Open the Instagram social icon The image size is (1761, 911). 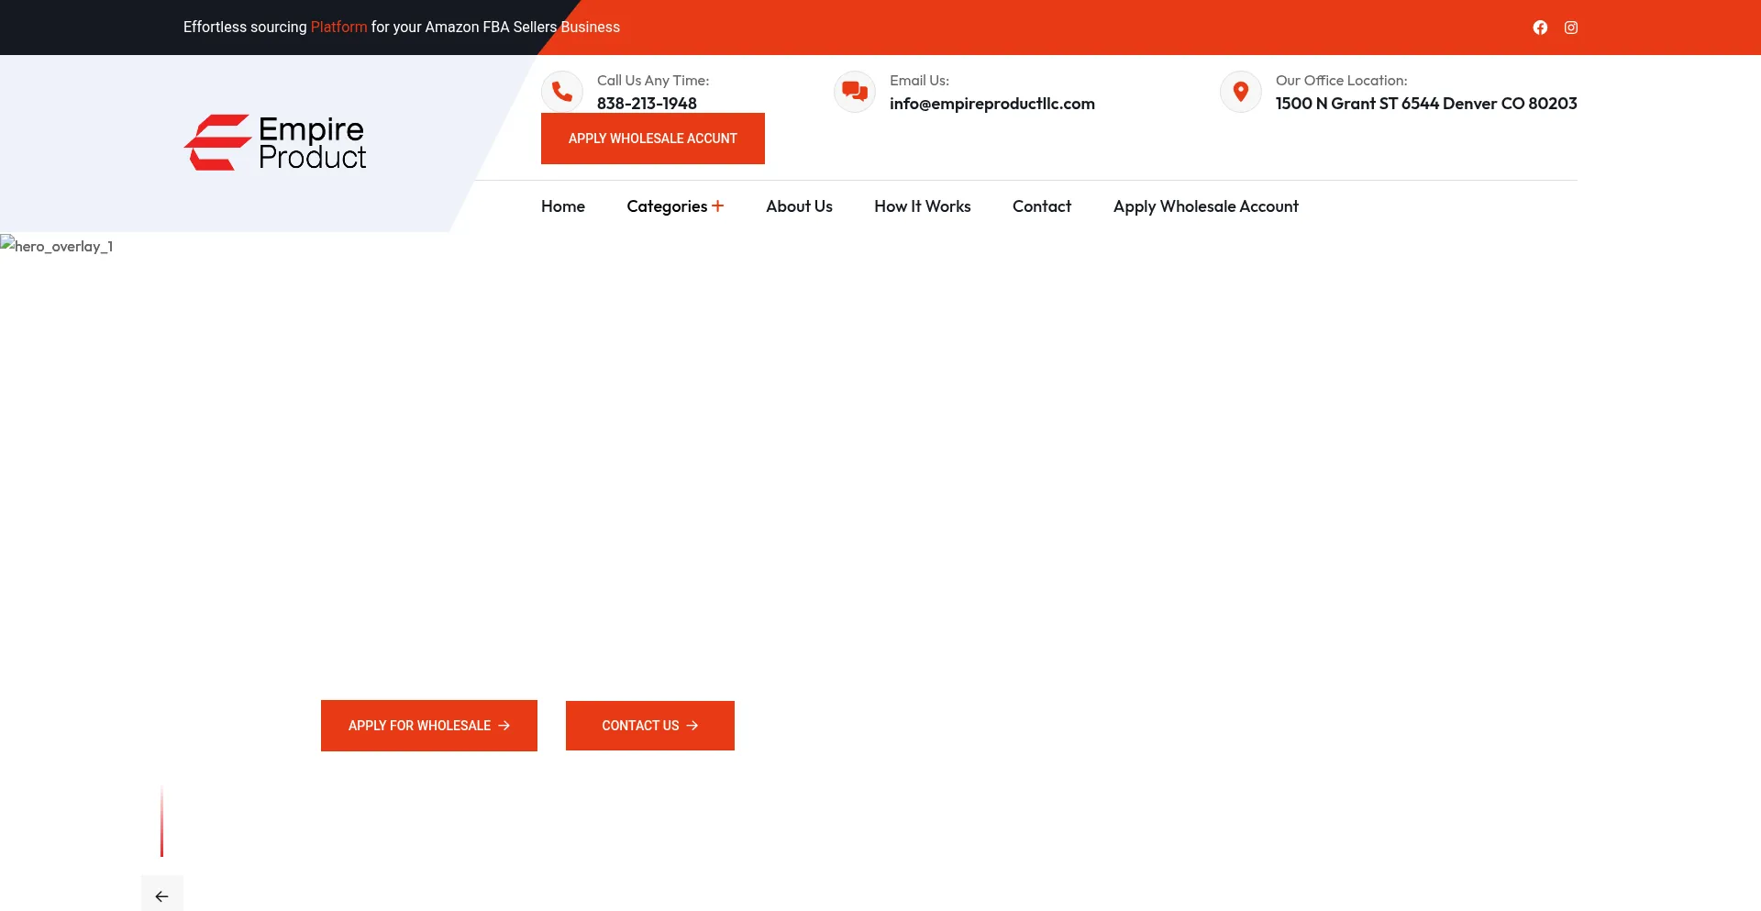click(x=1571, y=28)
